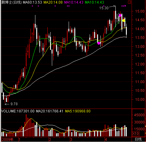Click the 14.50 price axis label
This screenshot has width=146, height=142.
pos(140,20)
